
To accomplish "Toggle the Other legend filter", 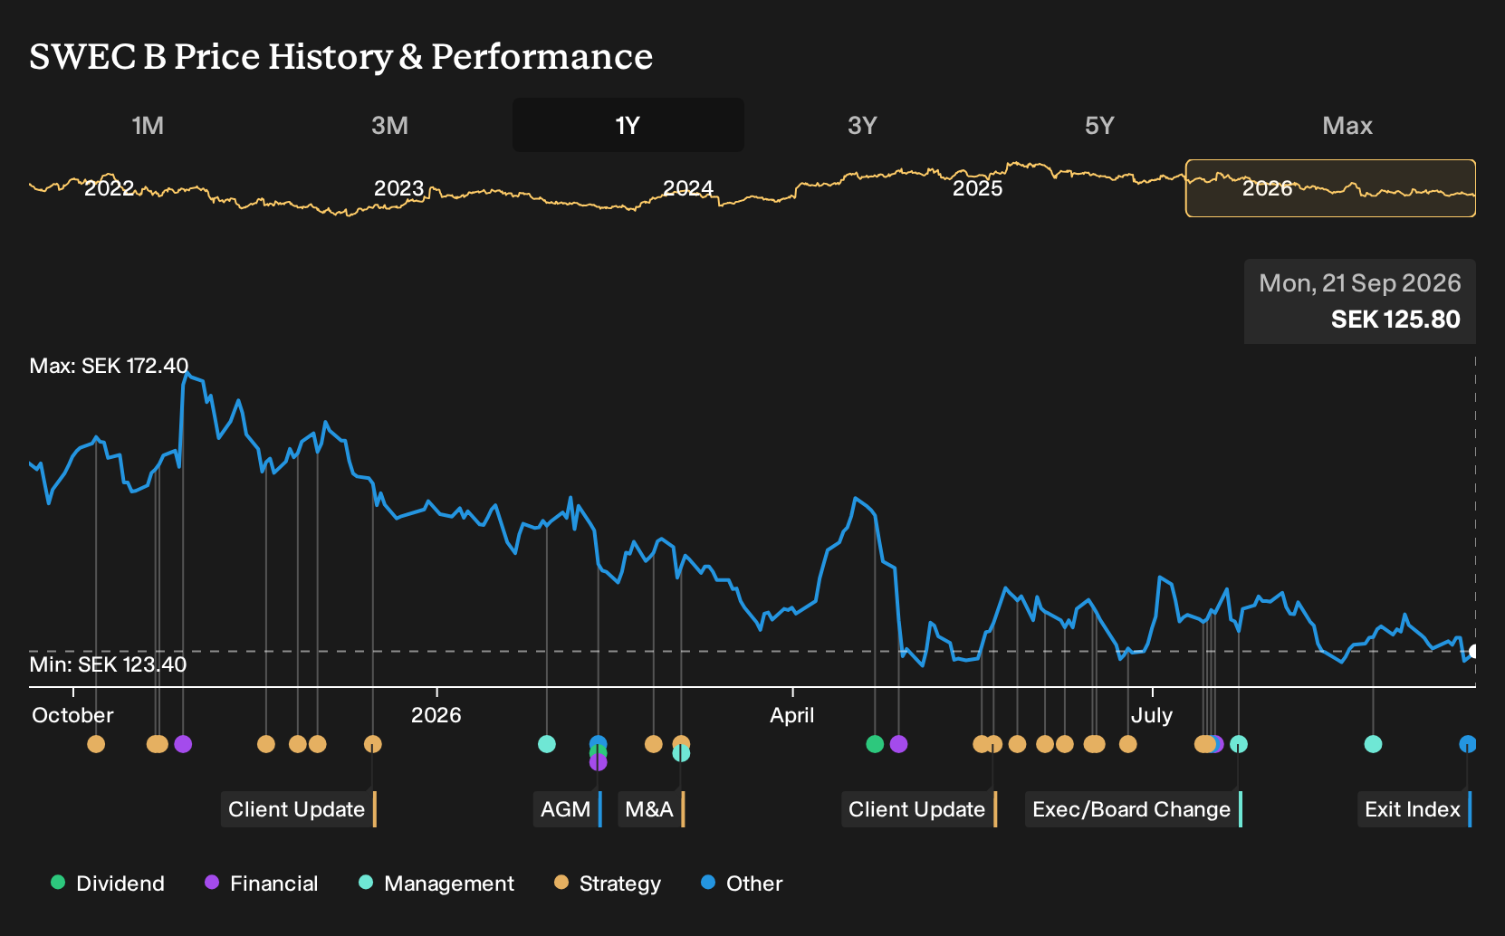I will click(742, 883).
